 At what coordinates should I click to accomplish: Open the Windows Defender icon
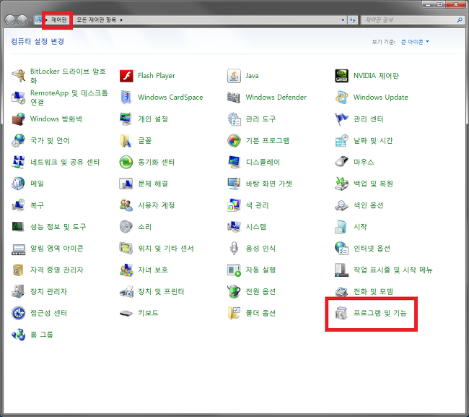pos(234,98)
